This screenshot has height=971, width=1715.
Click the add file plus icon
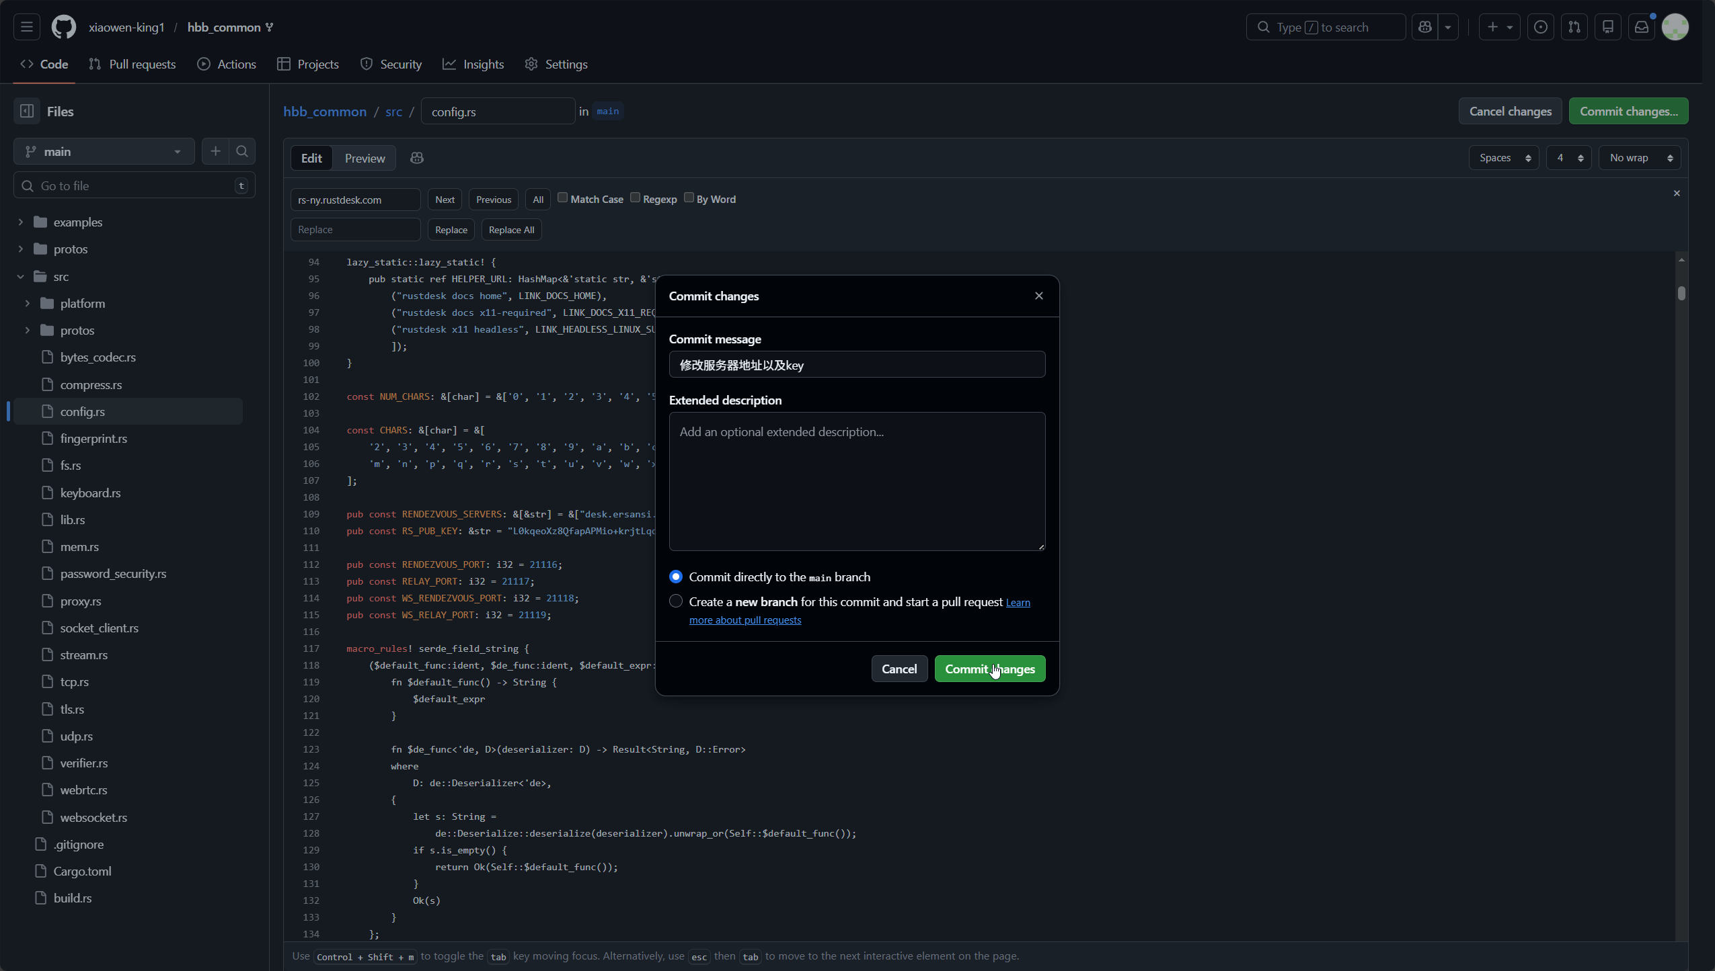(x=215, y=152)
